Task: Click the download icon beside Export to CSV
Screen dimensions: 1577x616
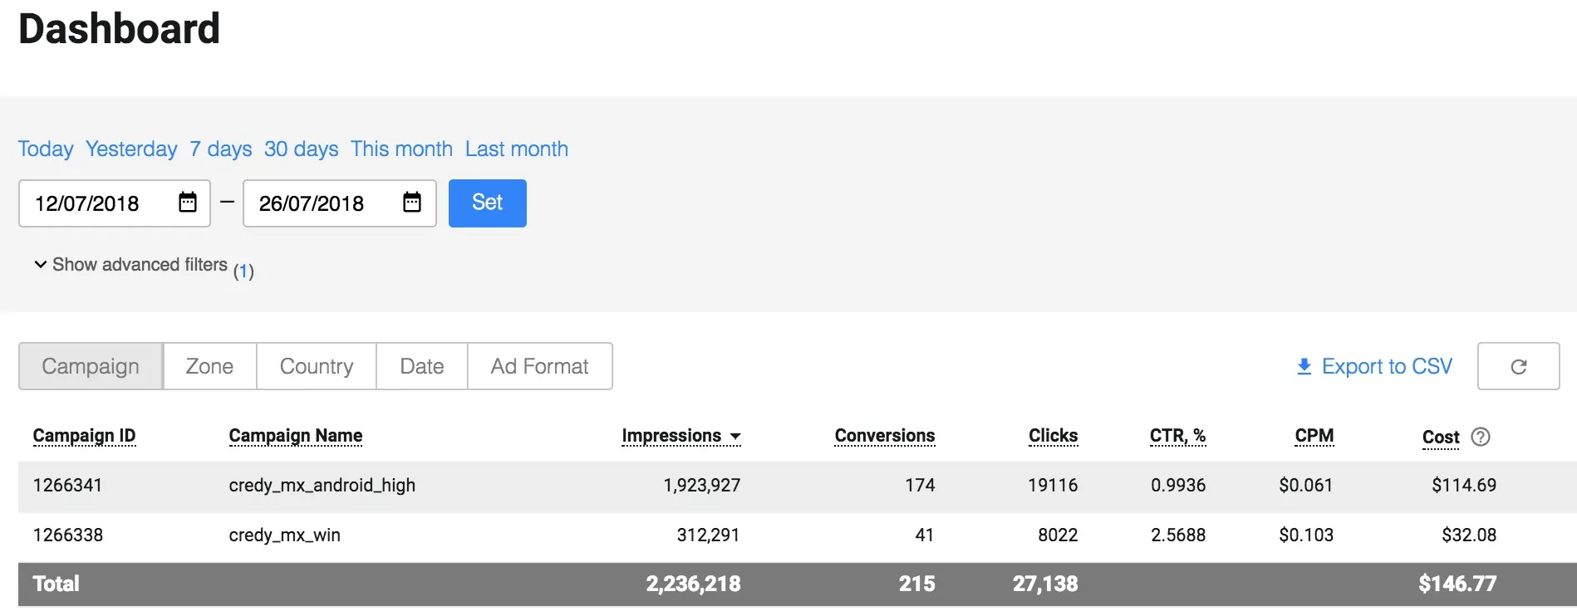Action: click(1304, 366)
